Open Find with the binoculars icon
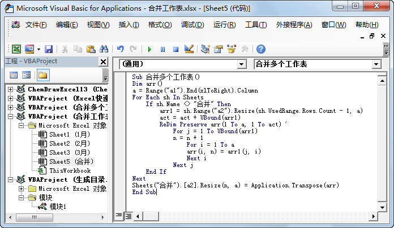The height and width of the screenshot is (228, 394). tap(104, 49)
